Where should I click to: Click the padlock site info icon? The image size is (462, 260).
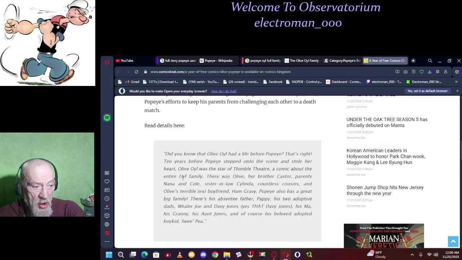(145, 72)
